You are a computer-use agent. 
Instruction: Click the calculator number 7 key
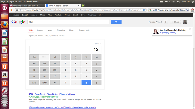pos(65,64)
